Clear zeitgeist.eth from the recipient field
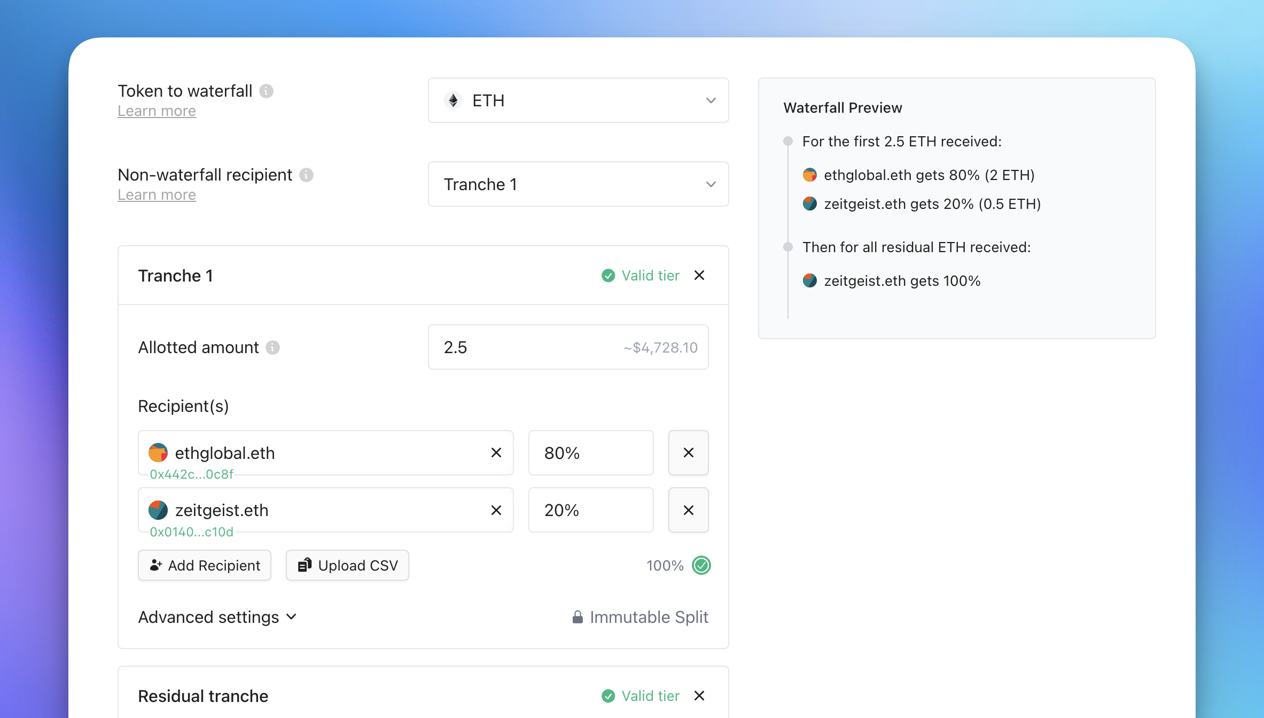Viewport: 1264px width, 718px height. tap(496, 510)
